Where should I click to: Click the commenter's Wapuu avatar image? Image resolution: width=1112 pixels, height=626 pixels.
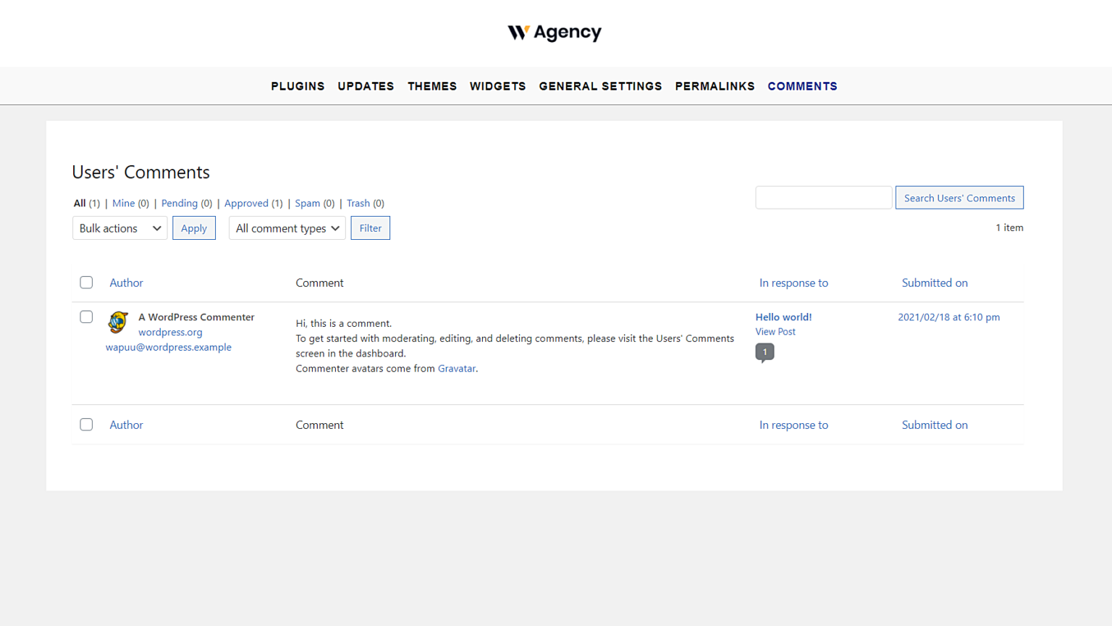pyautogui.click(x=118, y=321)
